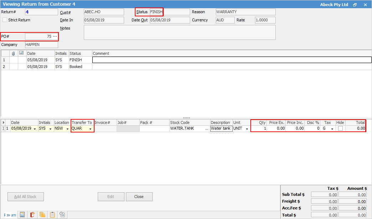Switch to the Return tab at bottom left
372x219 pixels.
tap(9, 215)
